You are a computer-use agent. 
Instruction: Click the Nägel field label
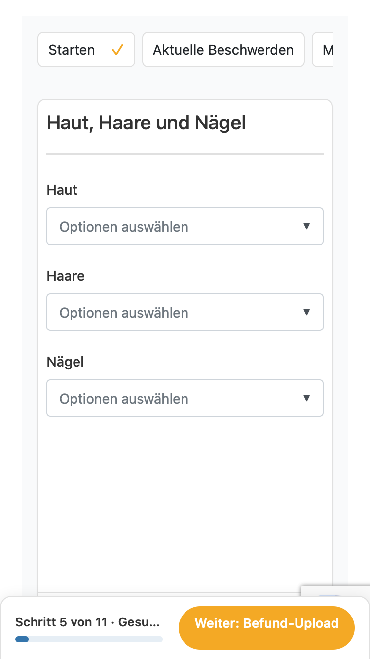pos(65,362)
